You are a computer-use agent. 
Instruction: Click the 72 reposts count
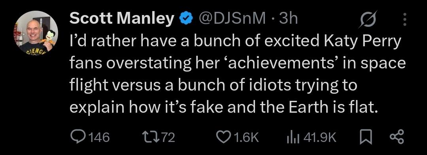point(168,137)
